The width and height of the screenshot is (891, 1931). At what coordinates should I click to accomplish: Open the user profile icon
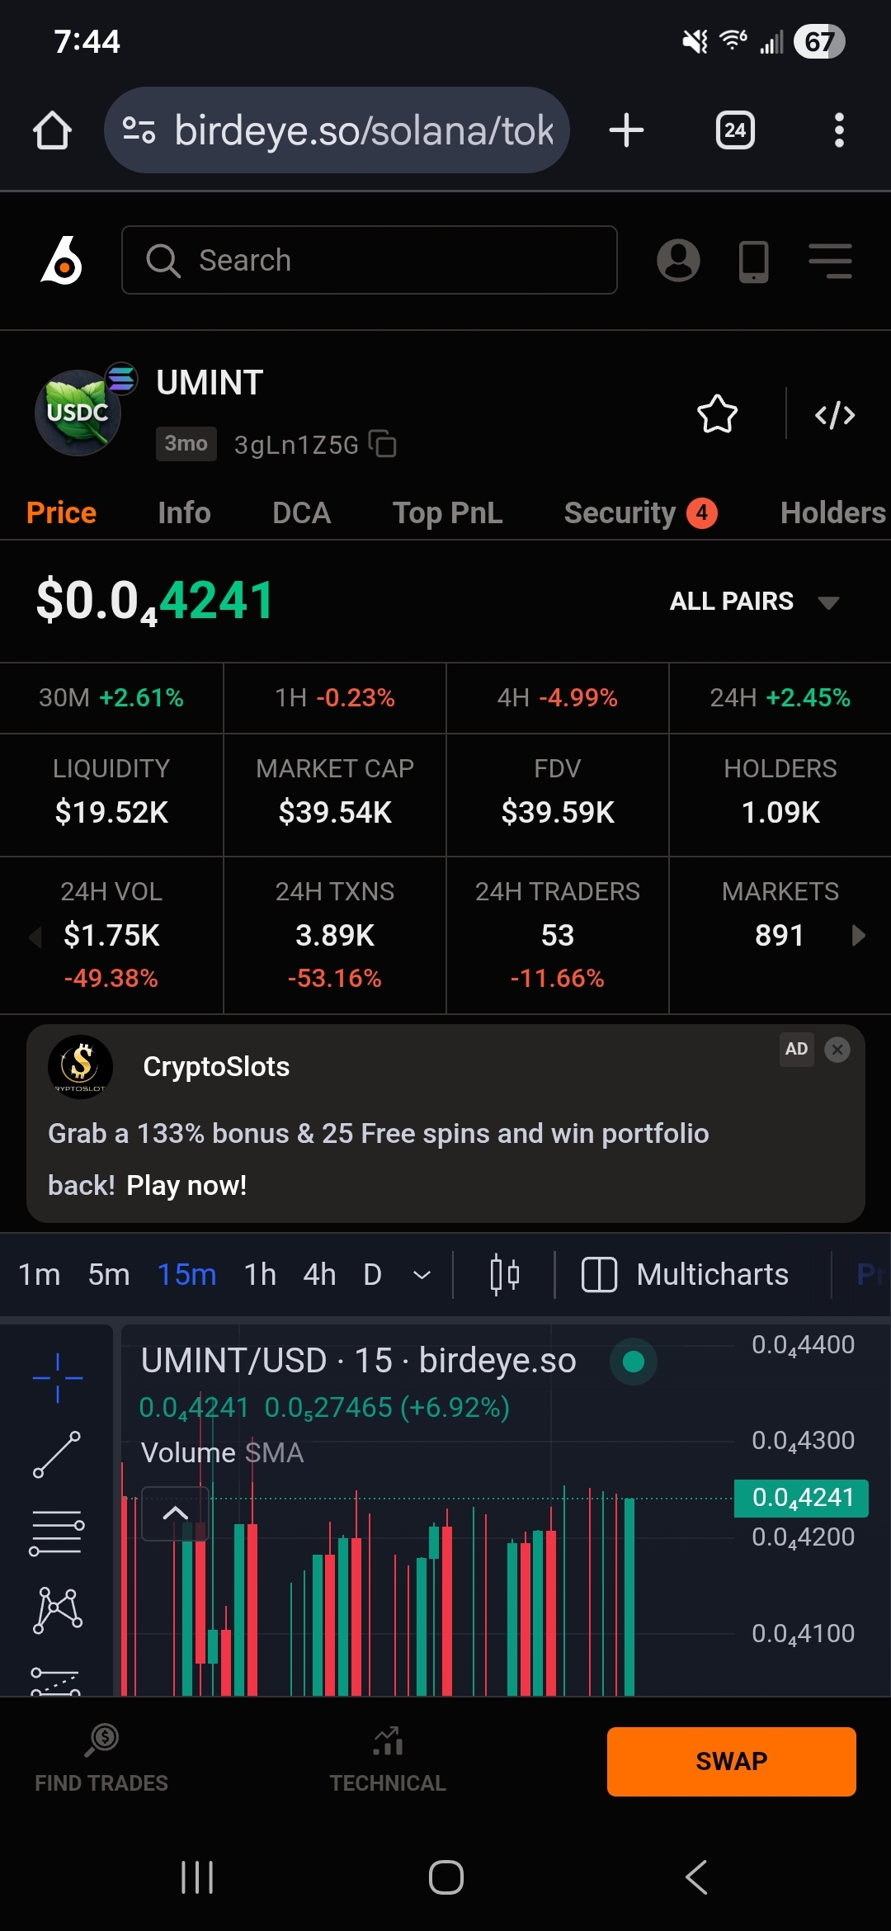pyautogui.click(x=678, y=261)
